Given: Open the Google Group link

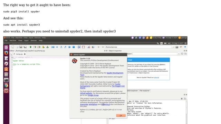Looking at the screenshot, I should (93, 95).
